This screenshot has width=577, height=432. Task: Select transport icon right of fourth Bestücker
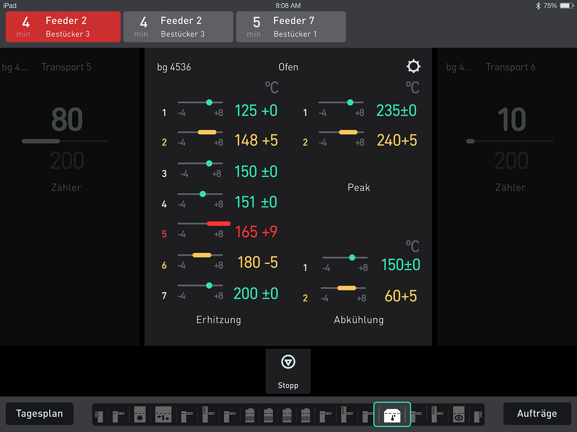325,417
